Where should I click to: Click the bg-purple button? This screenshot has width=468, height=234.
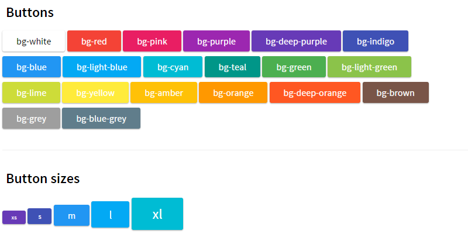(216, 42)
